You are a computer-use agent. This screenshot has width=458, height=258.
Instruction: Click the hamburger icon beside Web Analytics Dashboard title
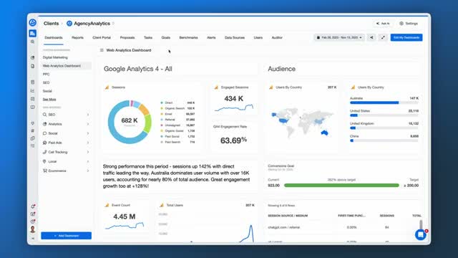[x=102, y=50]
